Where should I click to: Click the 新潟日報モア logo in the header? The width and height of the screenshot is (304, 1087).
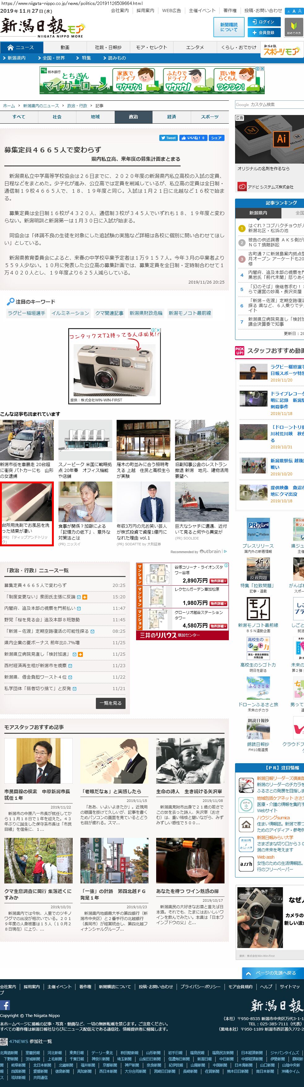click(42, 28)
